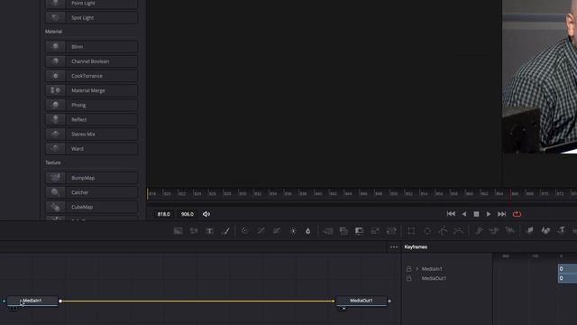Add a particle Render node from the toolbar

(510, 231)
